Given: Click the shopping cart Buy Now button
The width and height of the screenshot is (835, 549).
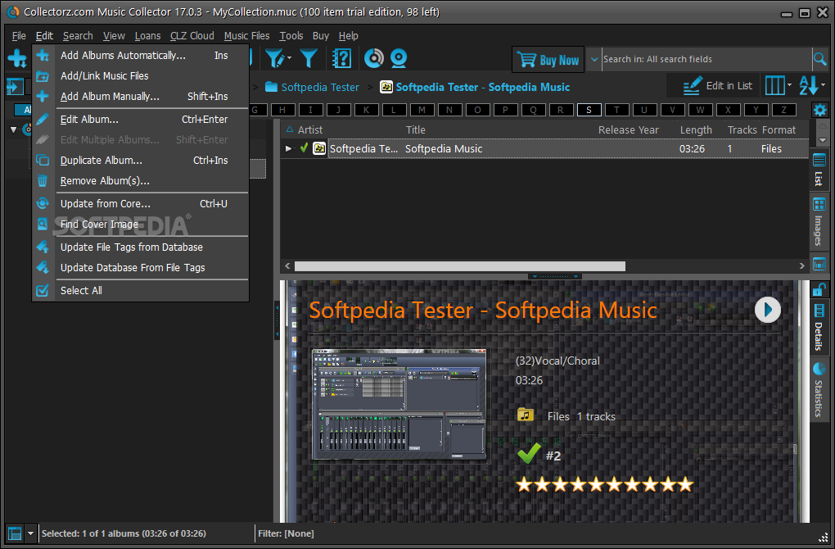Looking at the screenshot, I should point(548,60).
